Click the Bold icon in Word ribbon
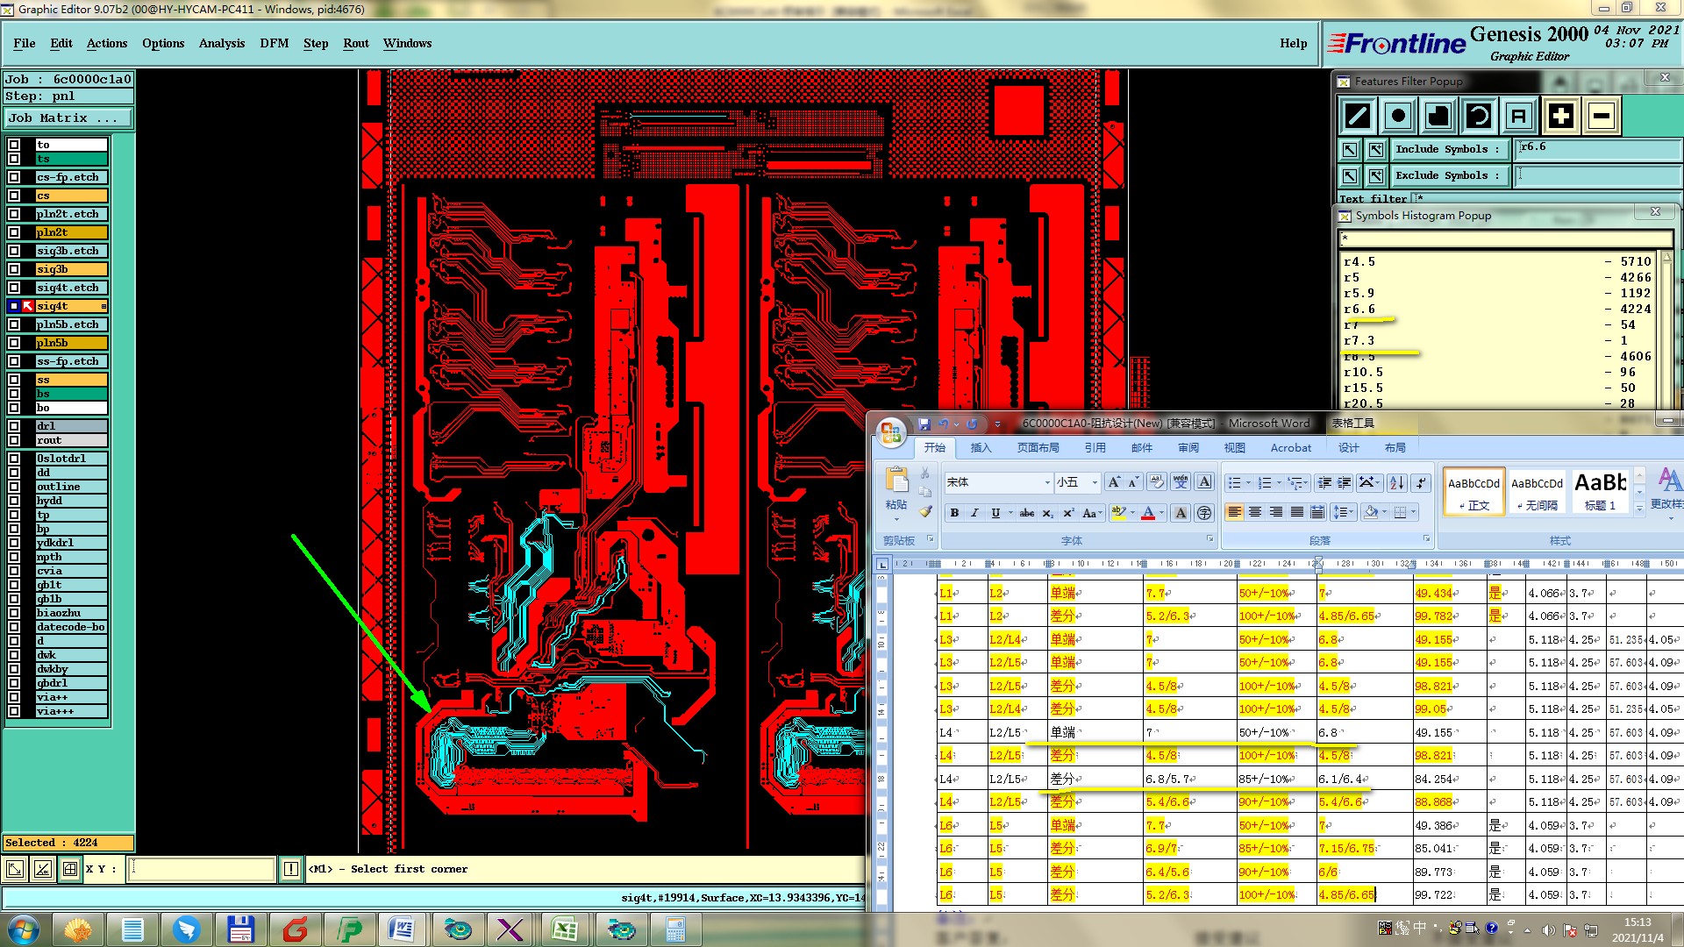The image size is (1684, 947). 954,513
